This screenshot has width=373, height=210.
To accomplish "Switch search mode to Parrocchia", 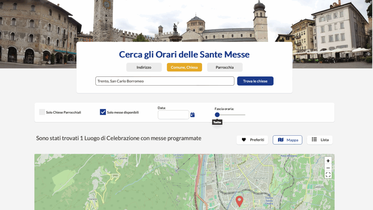I will pos(225,67).
